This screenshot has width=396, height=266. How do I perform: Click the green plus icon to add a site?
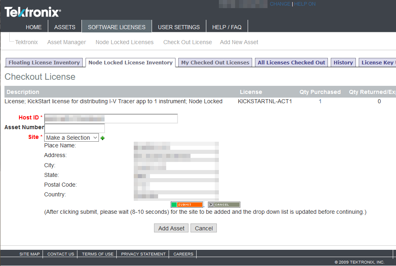tap(103, 138)
